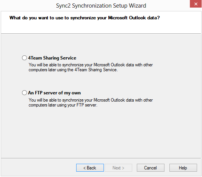Click the empty gray area below the FTP option
The image size is (202, 177).
click(x=101, y=133)
